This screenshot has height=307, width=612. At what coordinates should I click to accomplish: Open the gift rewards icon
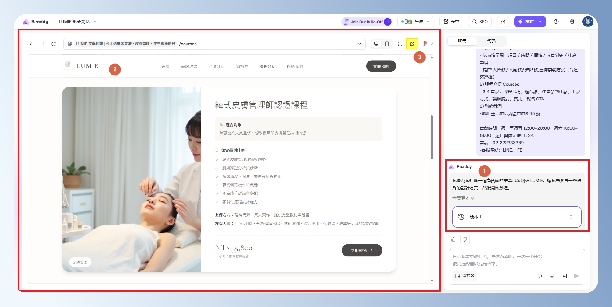pyautogui.click(x=572, y=22)
